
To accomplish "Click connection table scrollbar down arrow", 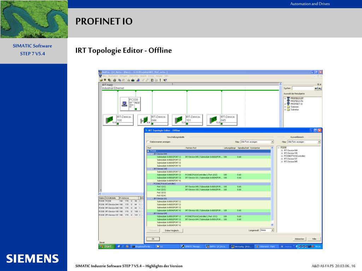I will [272, 225].
